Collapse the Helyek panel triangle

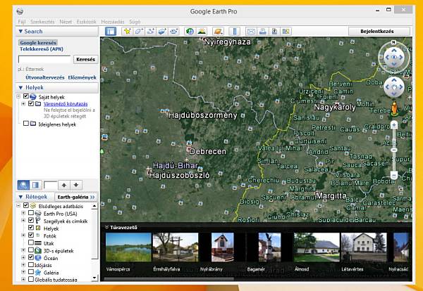coord(20,88)
